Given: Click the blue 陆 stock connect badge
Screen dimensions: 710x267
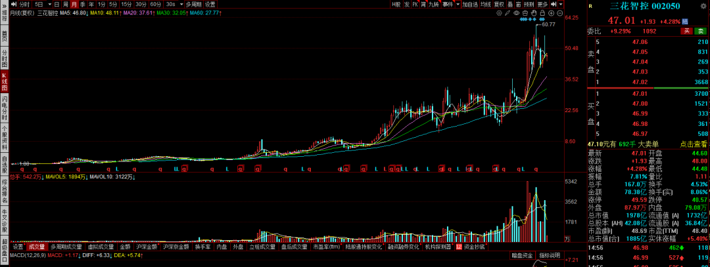Looking at the screenshot, I should point(684,21).
